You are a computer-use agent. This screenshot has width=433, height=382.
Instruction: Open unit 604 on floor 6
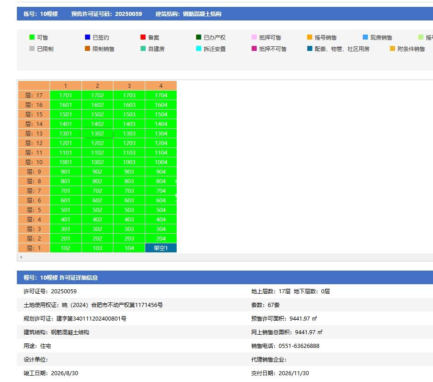coord(161,200)
